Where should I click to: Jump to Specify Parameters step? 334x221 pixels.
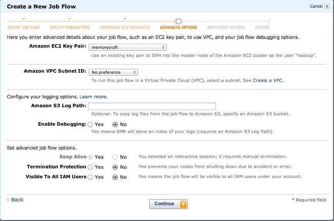[x=69, y=28]
